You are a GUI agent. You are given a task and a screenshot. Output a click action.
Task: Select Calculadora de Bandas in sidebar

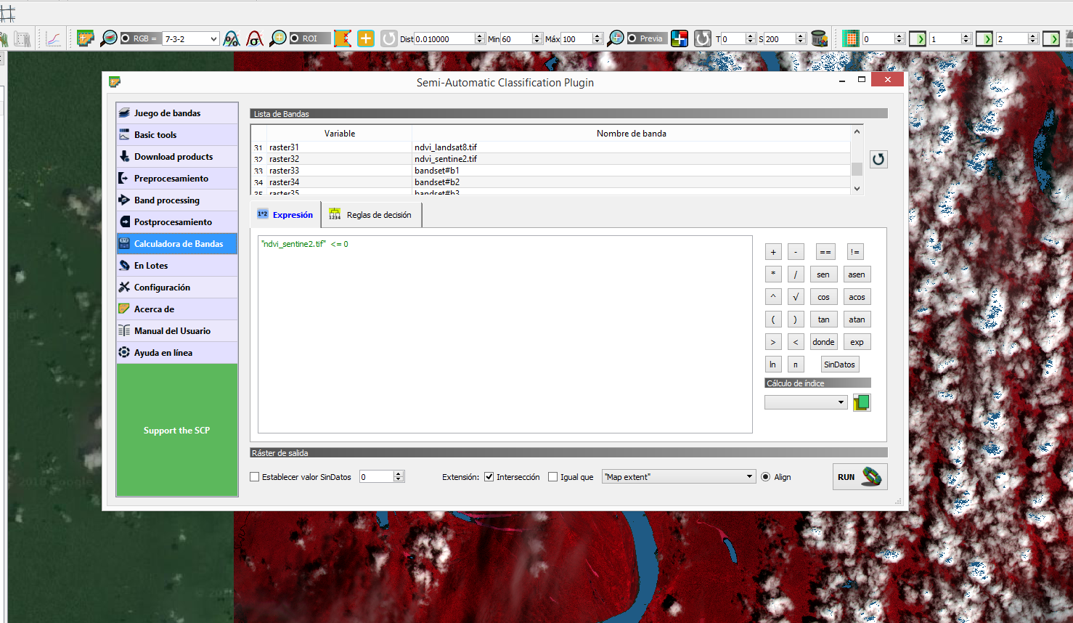tap(177, 243)
